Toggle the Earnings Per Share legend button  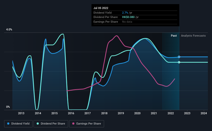coord(87,124)
